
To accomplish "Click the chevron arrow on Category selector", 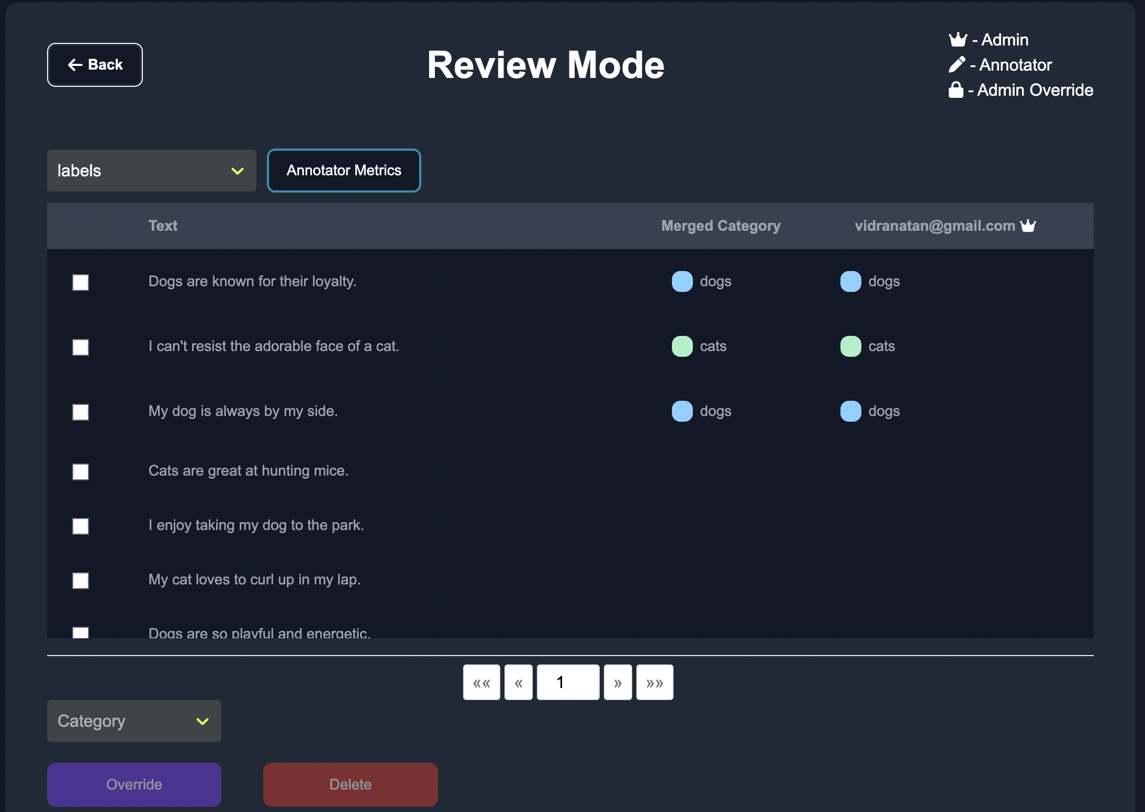I will pyautogui.click(x=203, y=721).
